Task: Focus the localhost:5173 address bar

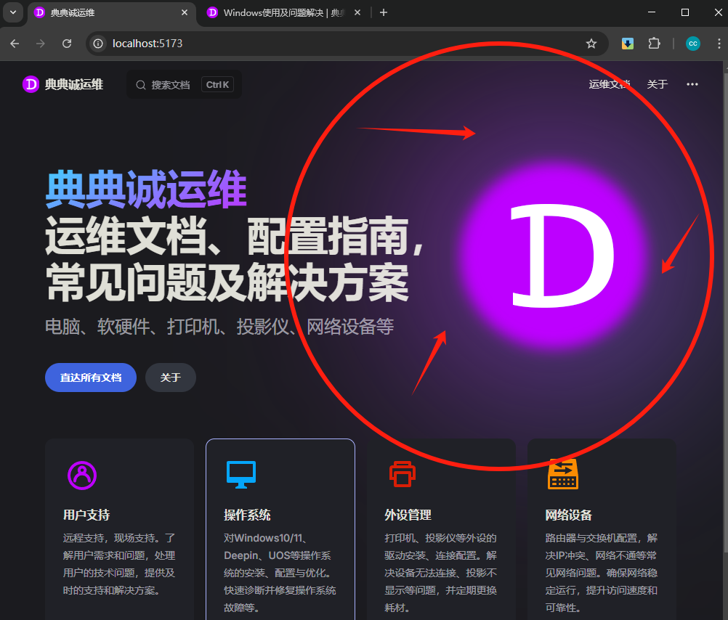Action: point(347,44)
